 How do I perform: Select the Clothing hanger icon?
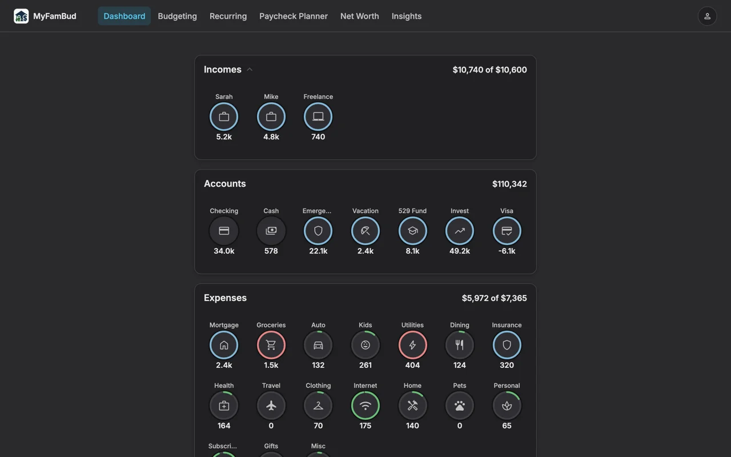point(318,406)
